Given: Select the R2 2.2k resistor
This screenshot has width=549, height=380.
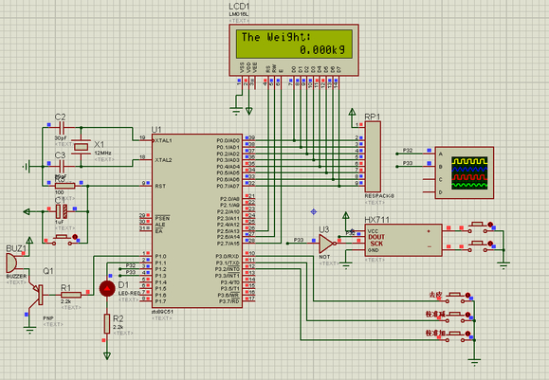Looking at the screenshot, I should pos(107,324).
